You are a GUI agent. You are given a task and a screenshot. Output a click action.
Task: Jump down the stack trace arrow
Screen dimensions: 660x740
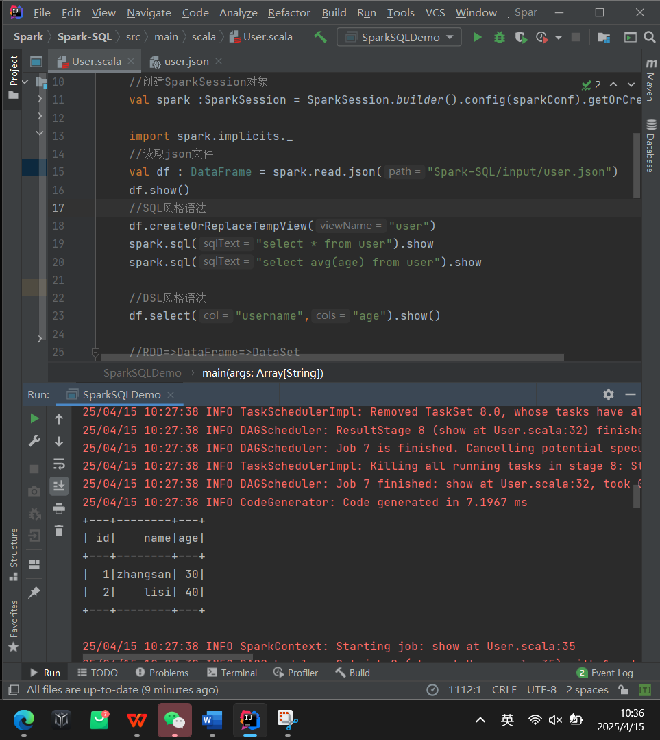coord(59,441)
